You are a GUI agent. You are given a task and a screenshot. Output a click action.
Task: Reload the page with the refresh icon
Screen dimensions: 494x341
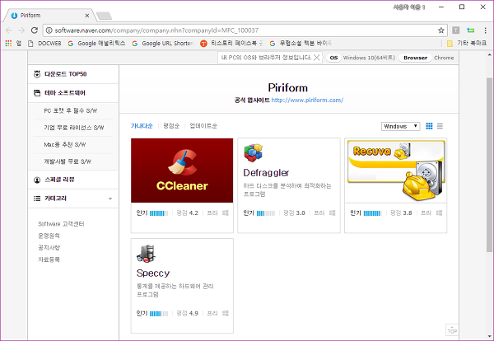[x=35, y=30]
